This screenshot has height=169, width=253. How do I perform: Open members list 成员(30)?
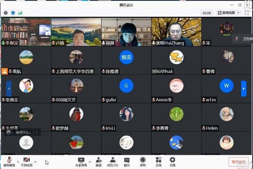tap(113, 161)
